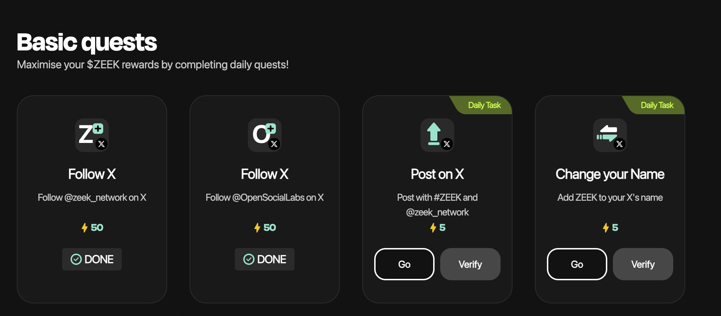
Task: Select the DONE button under Follow @OpenSocialLabs
Action: 265,259
